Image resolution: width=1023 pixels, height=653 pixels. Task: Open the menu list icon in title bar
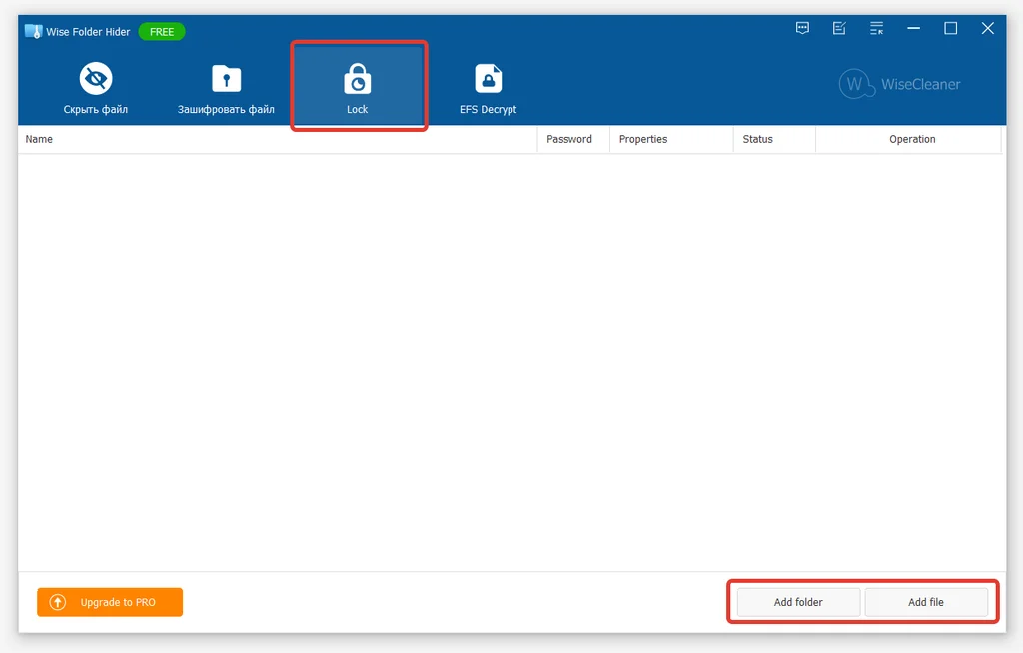tap(876, 28)
